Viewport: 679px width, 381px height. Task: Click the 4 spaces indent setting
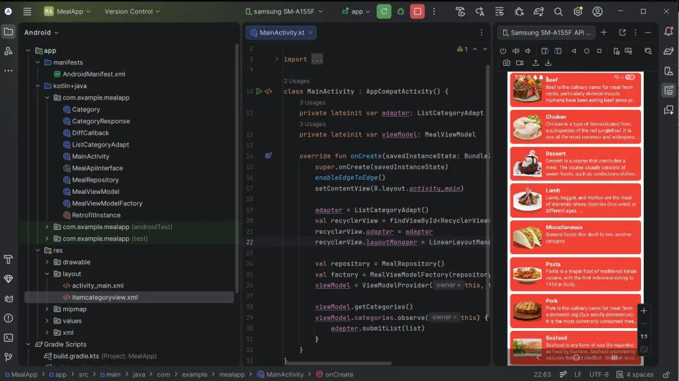tap(636, 374)
